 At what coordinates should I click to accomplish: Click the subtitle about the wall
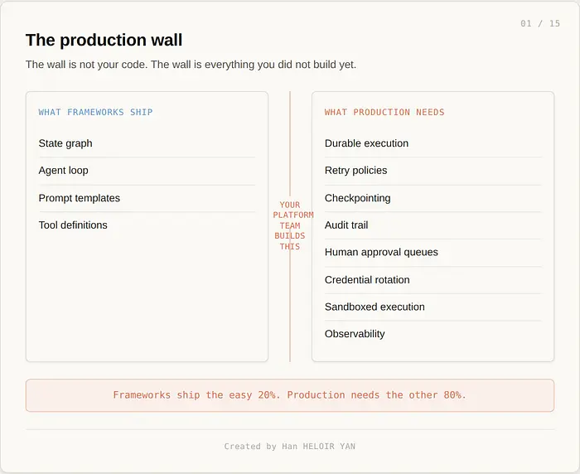click(x=191, y=65)
